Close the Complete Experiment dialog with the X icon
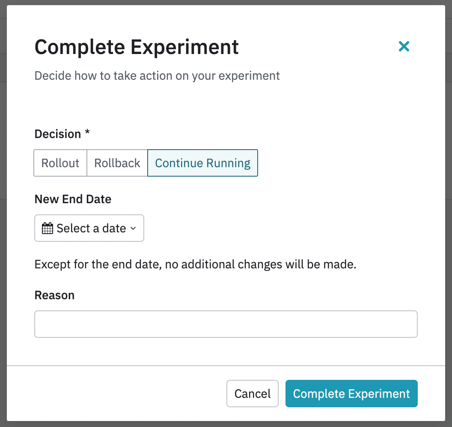452x427 pixels. [404, 47]
